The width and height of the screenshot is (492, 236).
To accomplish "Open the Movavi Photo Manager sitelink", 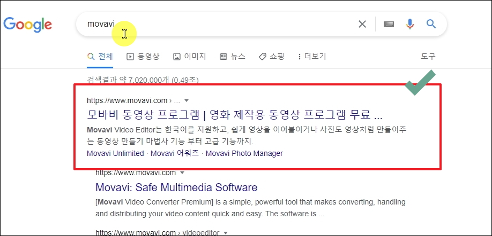I will click(x=244, y=153).
